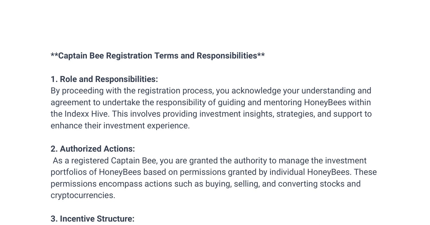The image size is (430, 225).
Task: Click the line "enhance their investment experience."
Action: coord(120,126)
